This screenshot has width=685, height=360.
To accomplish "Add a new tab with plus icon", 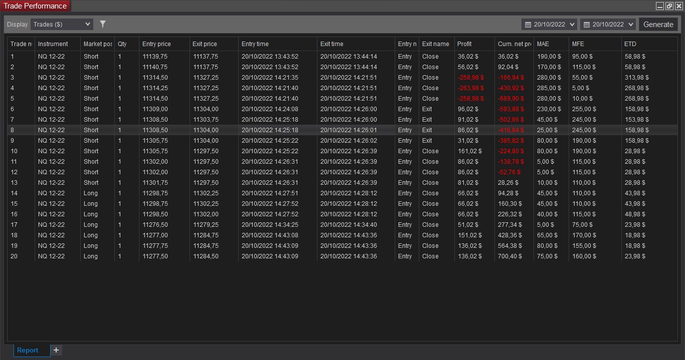I will tap(56, 350).
